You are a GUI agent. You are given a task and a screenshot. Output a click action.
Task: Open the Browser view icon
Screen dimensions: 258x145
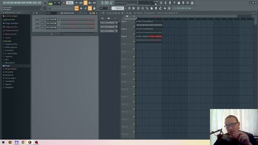point(147,8)
